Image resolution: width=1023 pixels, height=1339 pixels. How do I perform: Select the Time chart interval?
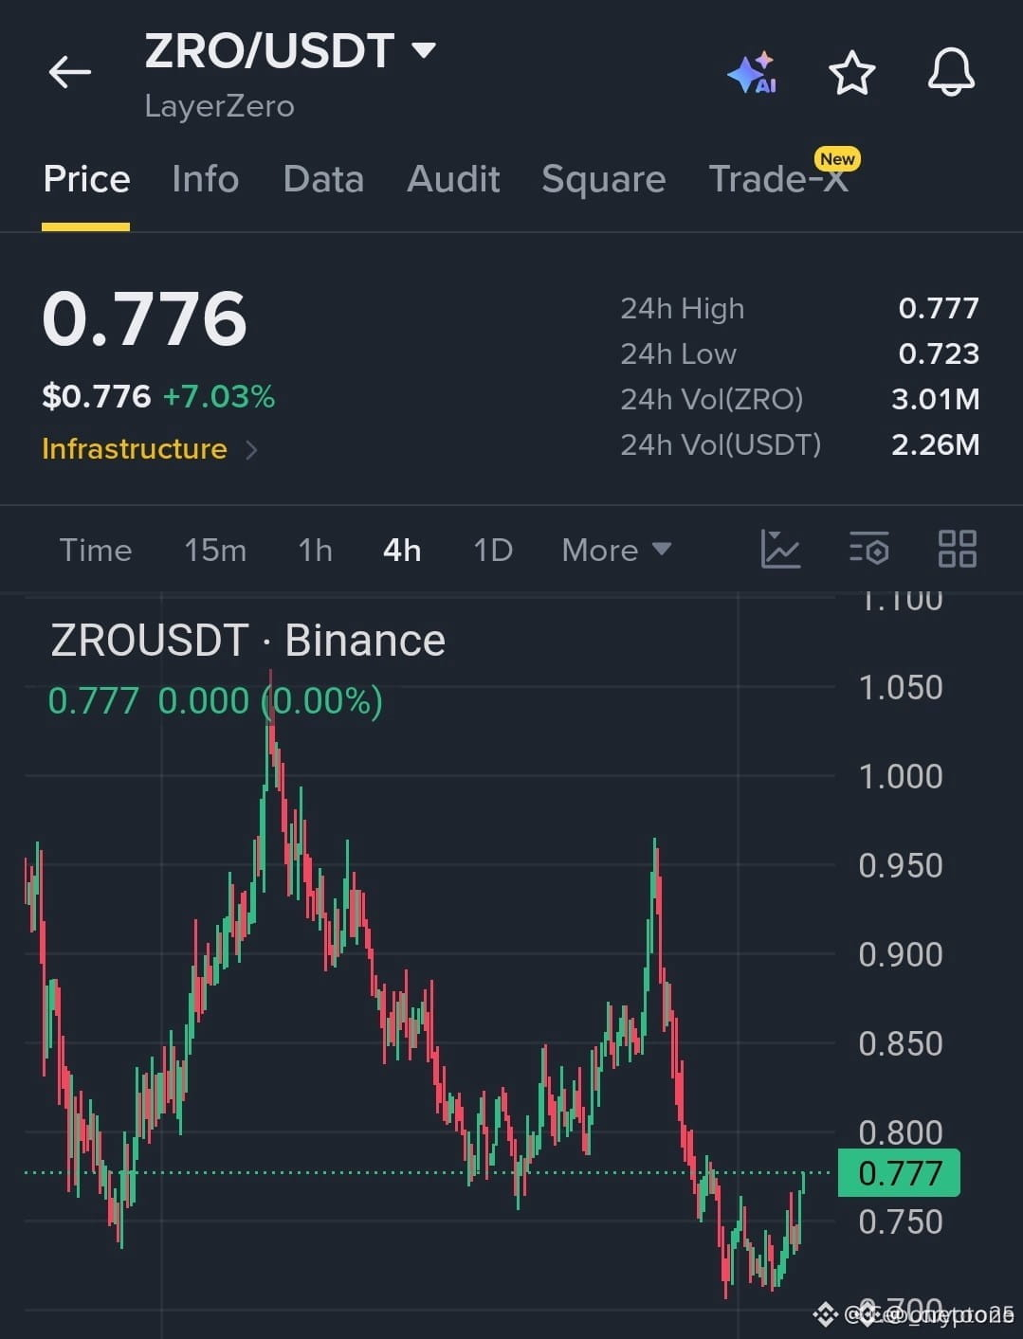tap(96, 550)
